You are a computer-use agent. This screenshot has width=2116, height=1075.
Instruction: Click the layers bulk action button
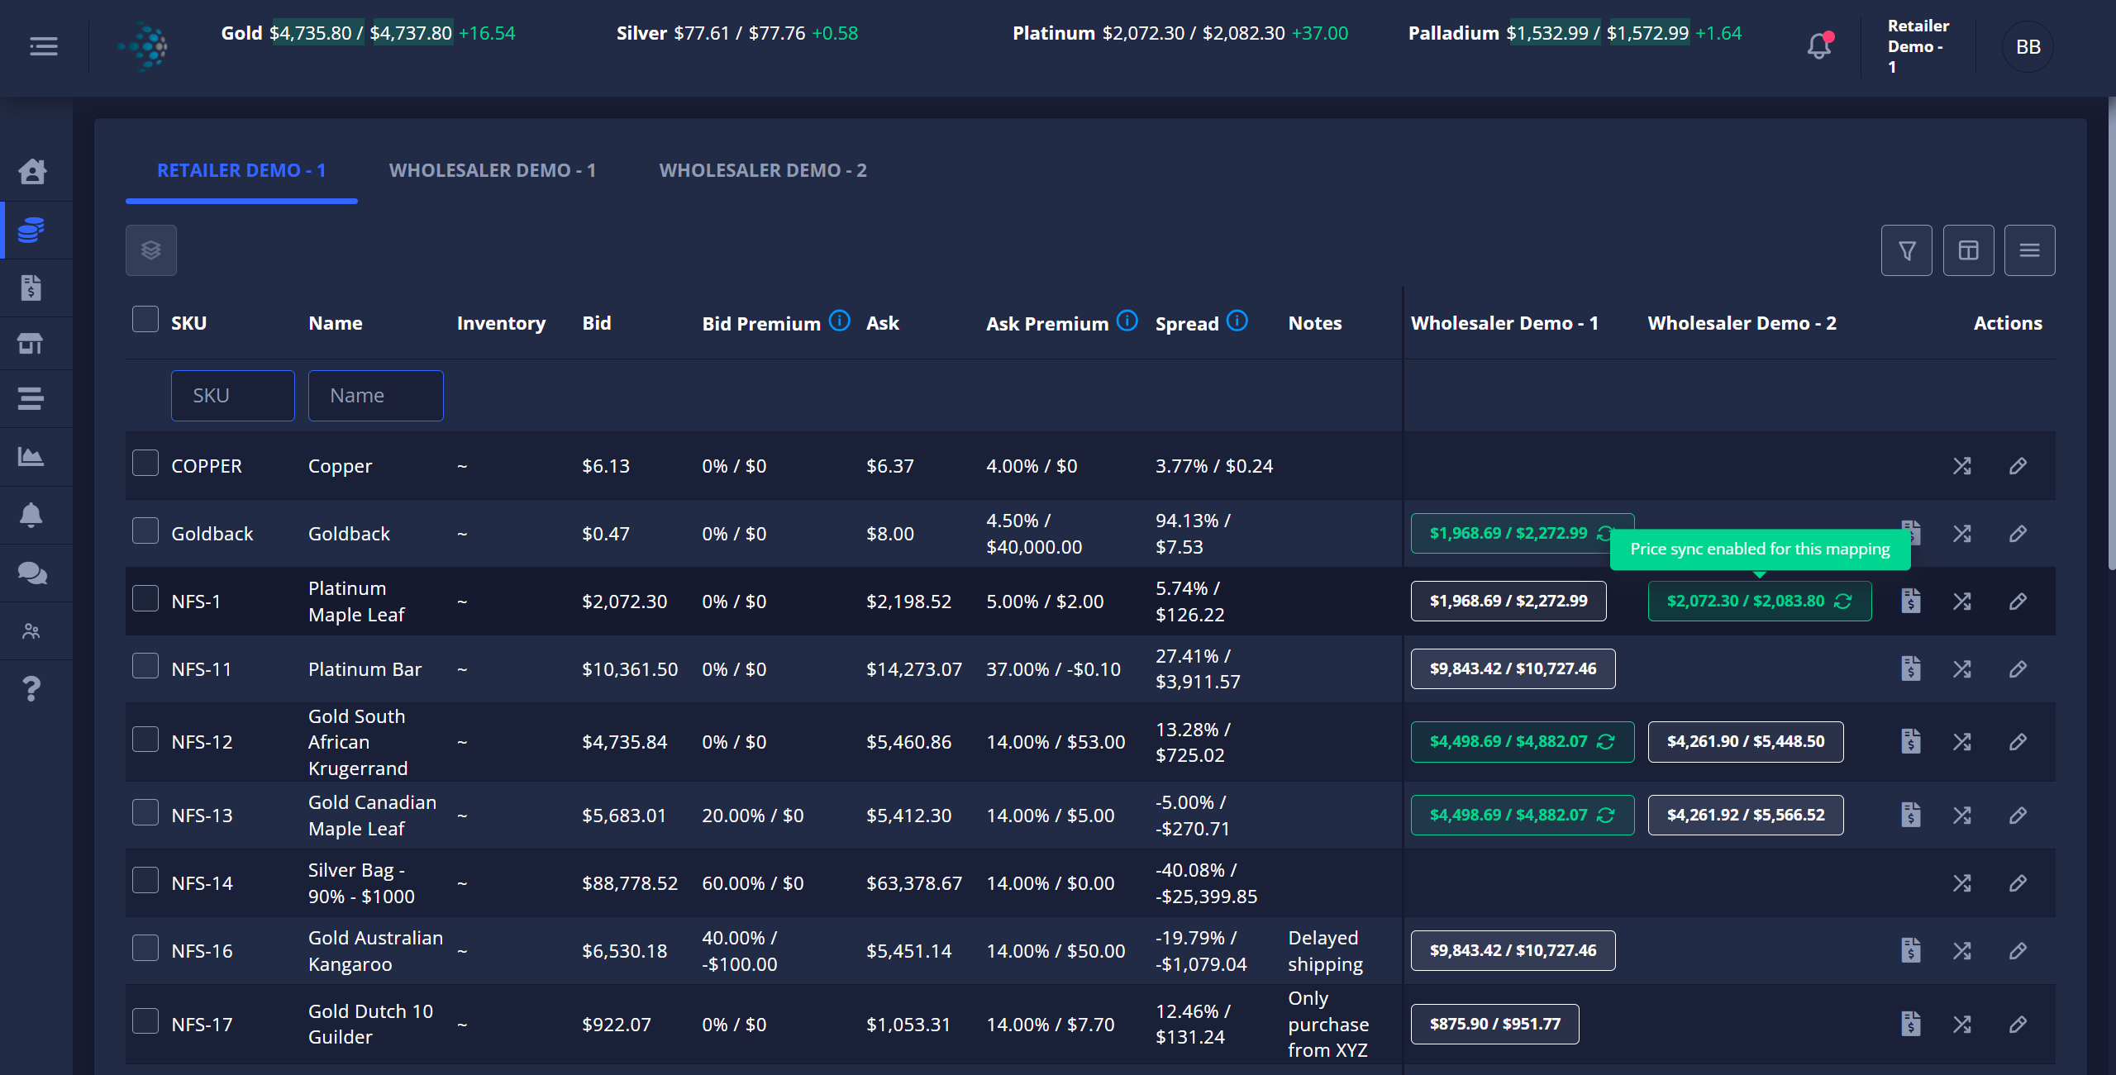coord(151,250)
